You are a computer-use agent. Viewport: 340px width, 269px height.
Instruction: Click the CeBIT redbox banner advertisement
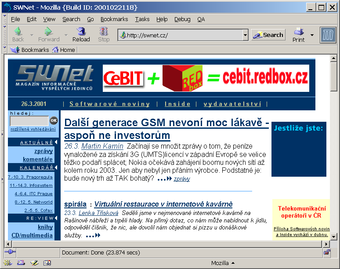pos(206,78)
